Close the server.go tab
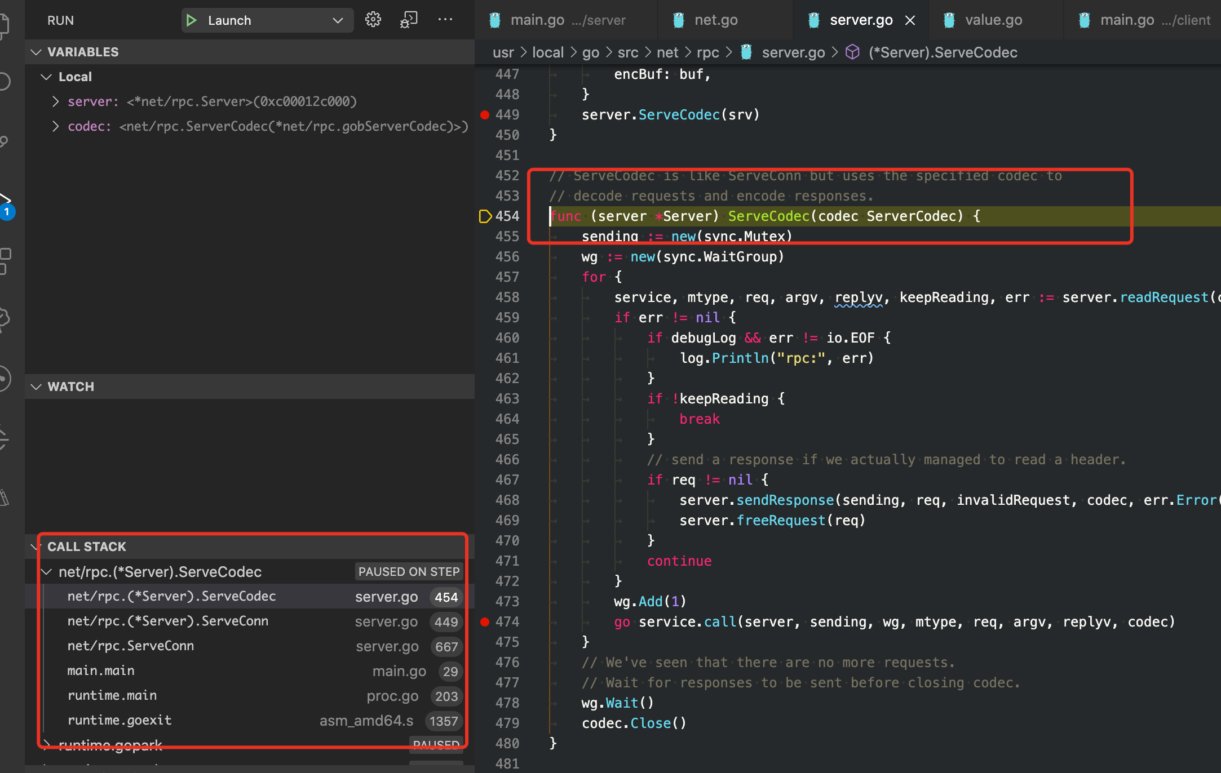The height and width of the screenshot is (773, 1221). (x=910, y=20)
